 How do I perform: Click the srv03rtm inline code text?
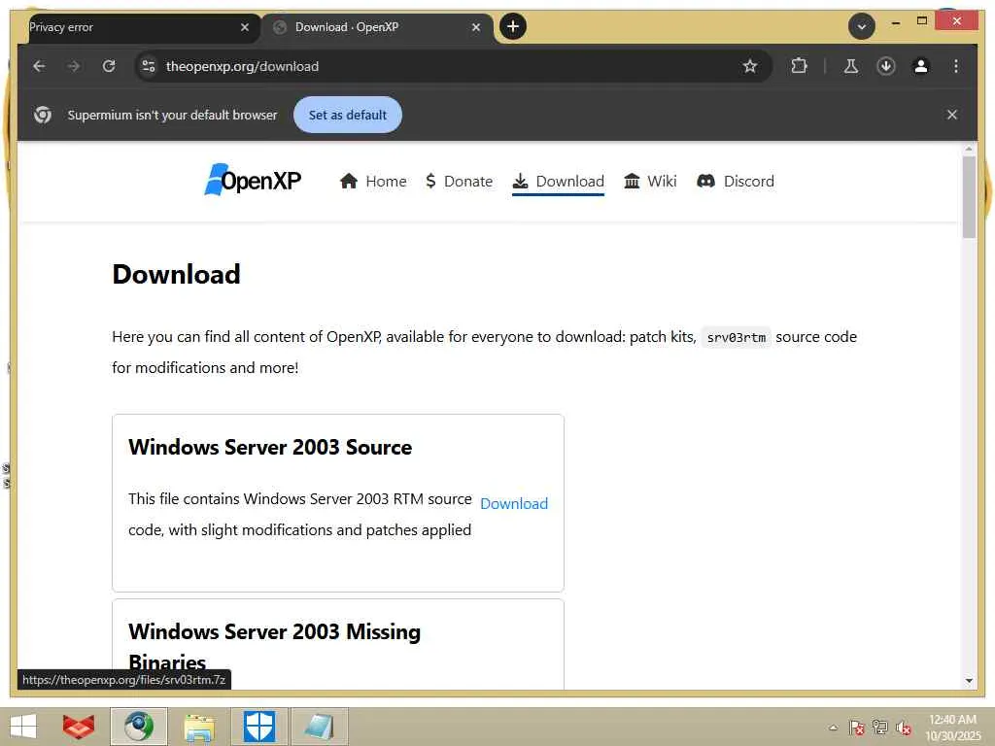click(737, 337)
